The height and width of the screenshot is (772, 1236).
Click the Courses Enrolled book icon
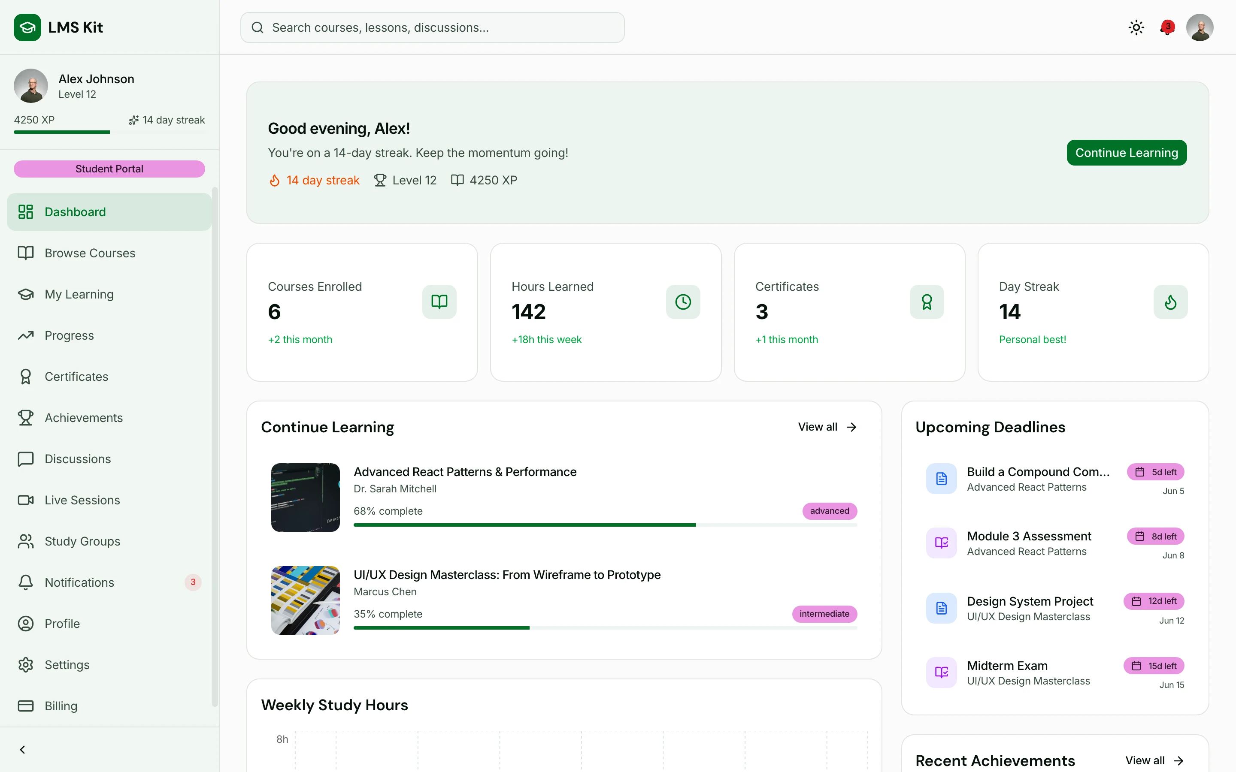[439, 302]
